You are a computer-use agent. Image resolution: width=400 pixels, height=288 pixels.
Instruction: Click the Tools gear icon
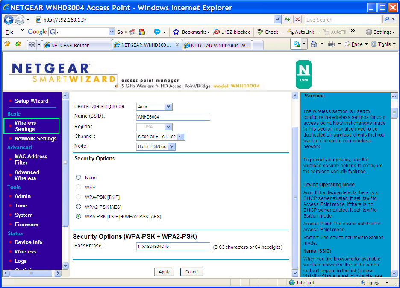[374, 44]
